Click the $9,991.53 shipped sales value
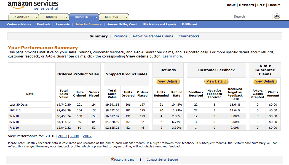Image resolution: width=289 pixels, height=165 pixels. pyautogui.click(x=112, y=105)
